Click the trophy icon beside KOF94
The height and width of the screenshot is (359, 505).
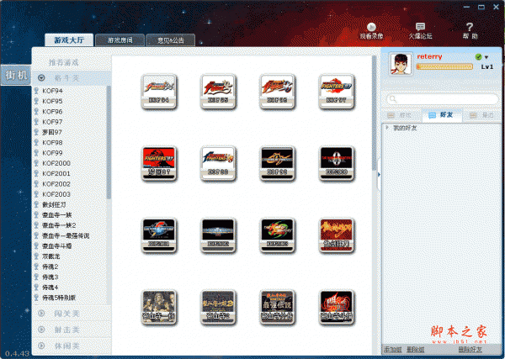(36, 91)
